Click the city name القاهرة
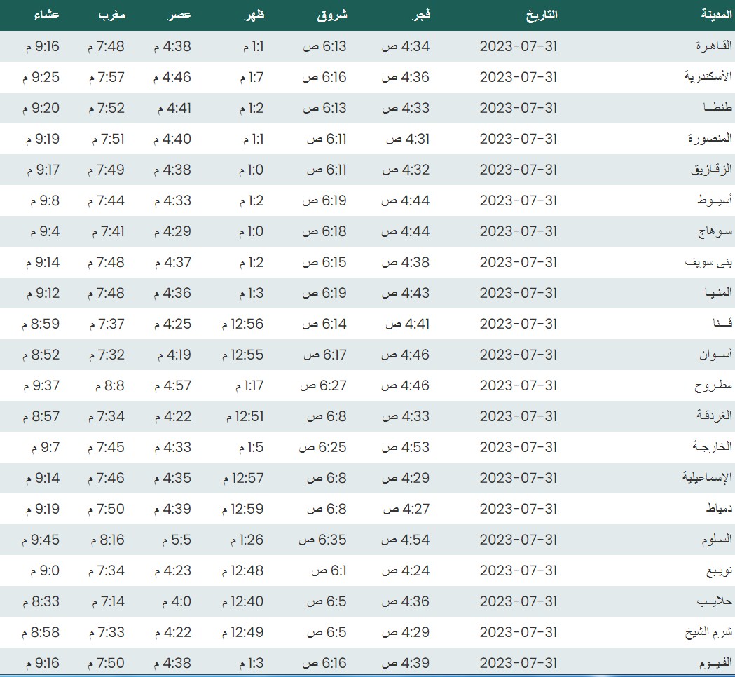 [x=713, y=46]
